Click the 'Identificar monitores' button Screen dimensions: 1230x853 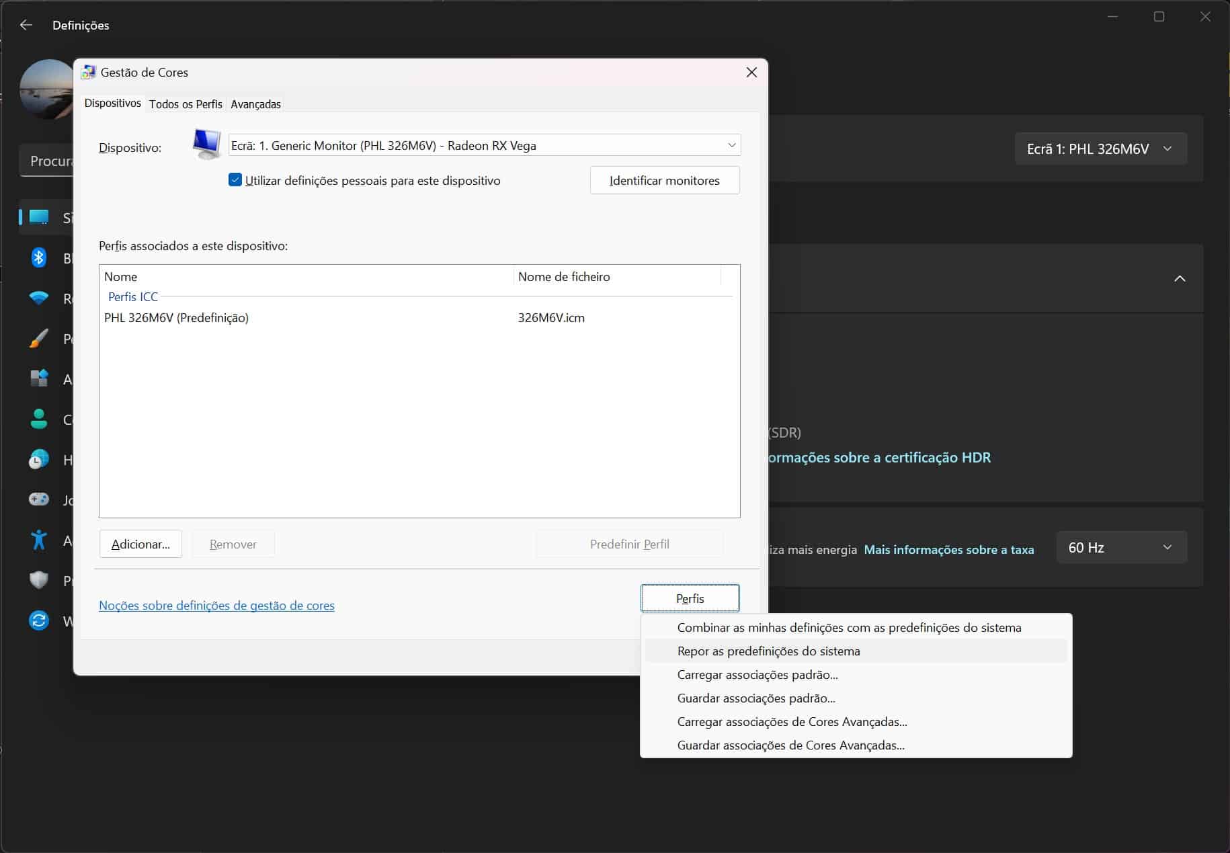(x=664, y=180)
